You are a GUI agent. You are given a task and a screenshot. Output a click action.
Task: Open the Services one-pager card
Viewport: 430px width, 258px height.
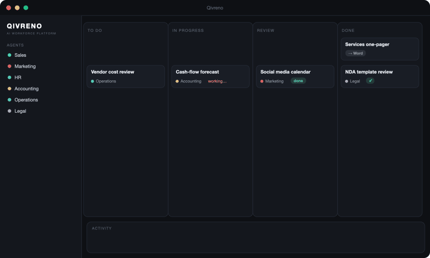(380, 49)
